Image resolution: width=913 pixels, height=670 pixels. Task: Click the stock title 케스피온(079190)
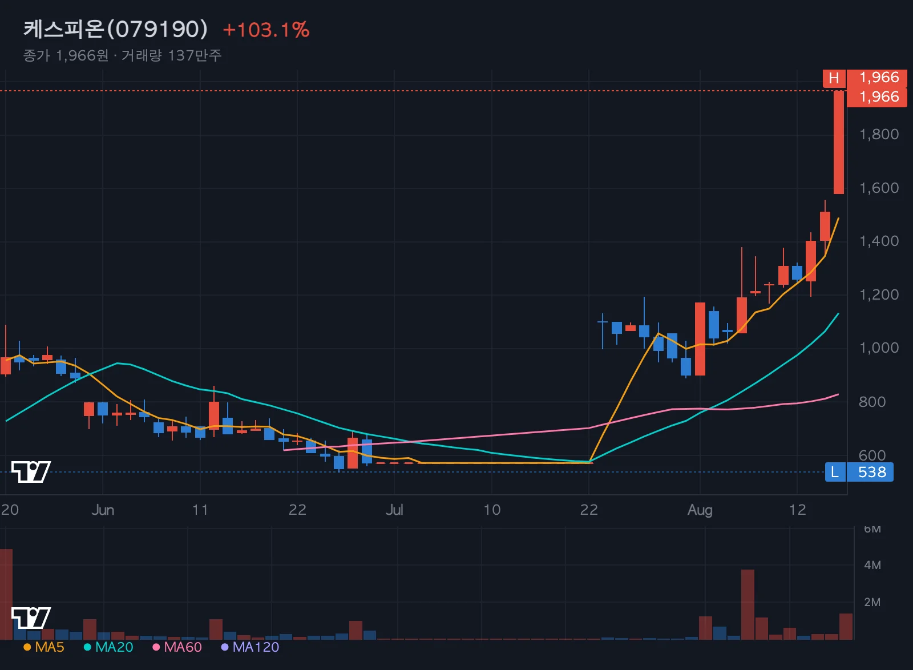tap(115, 29)
